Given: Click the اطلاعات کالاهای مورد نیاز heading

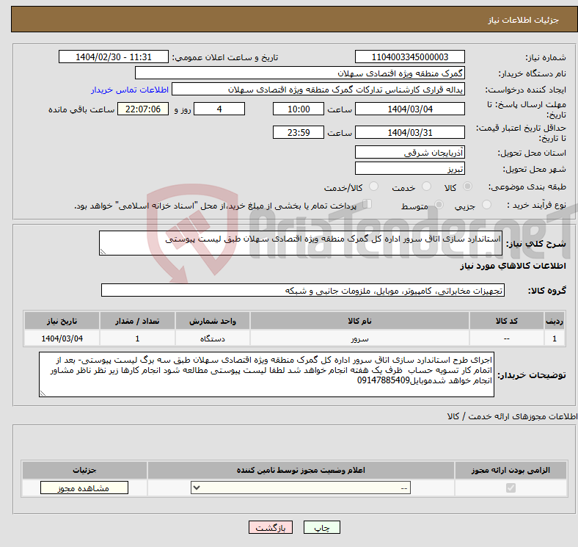Looking at the screenshot, I should point(513,266).
